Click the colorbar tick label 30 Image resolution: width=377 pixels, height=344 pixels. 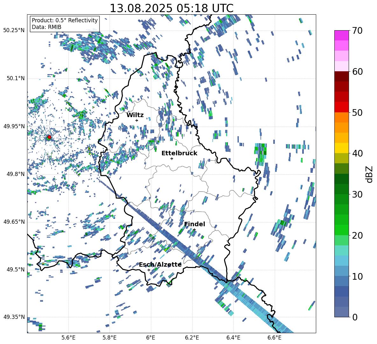tap(357, 194)
